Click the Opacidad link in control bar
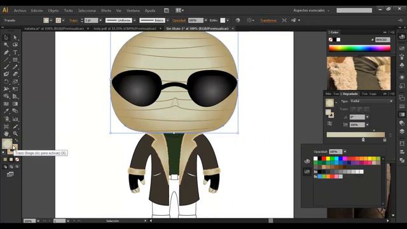Screen dimensions: 407x229 tap(179, 20)
